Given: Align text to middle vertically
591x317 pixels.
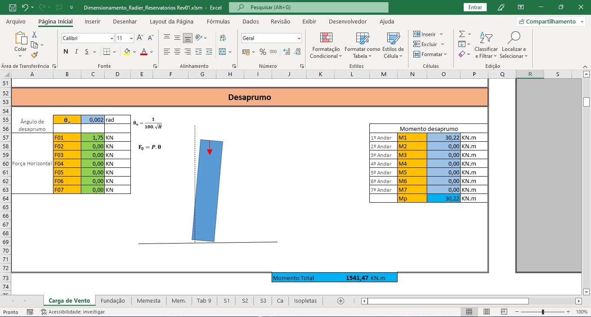Looking at the screenshot, I should [177, 38].
